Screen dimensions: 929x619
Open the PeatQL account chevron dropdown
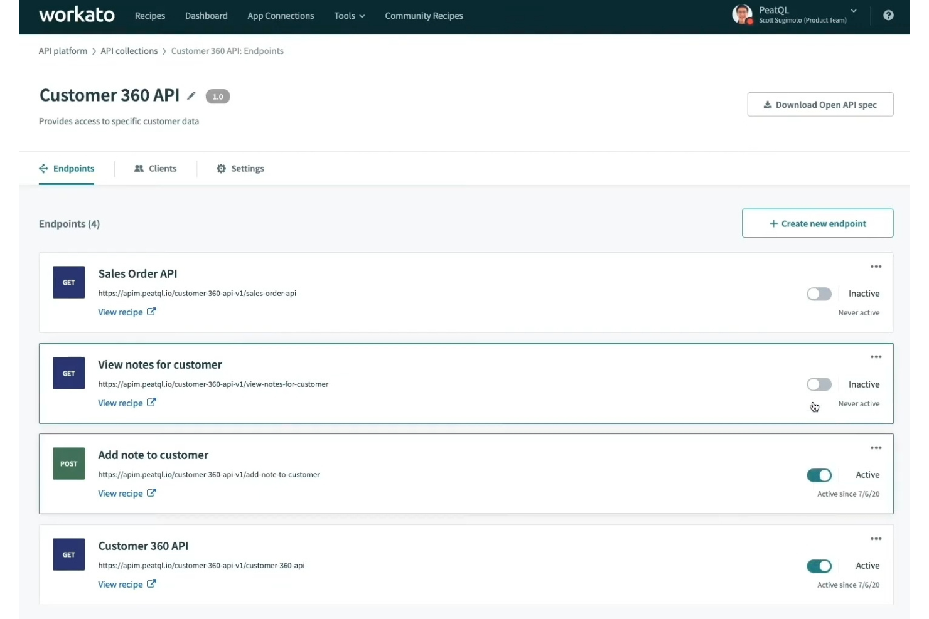tap(853, 11)
